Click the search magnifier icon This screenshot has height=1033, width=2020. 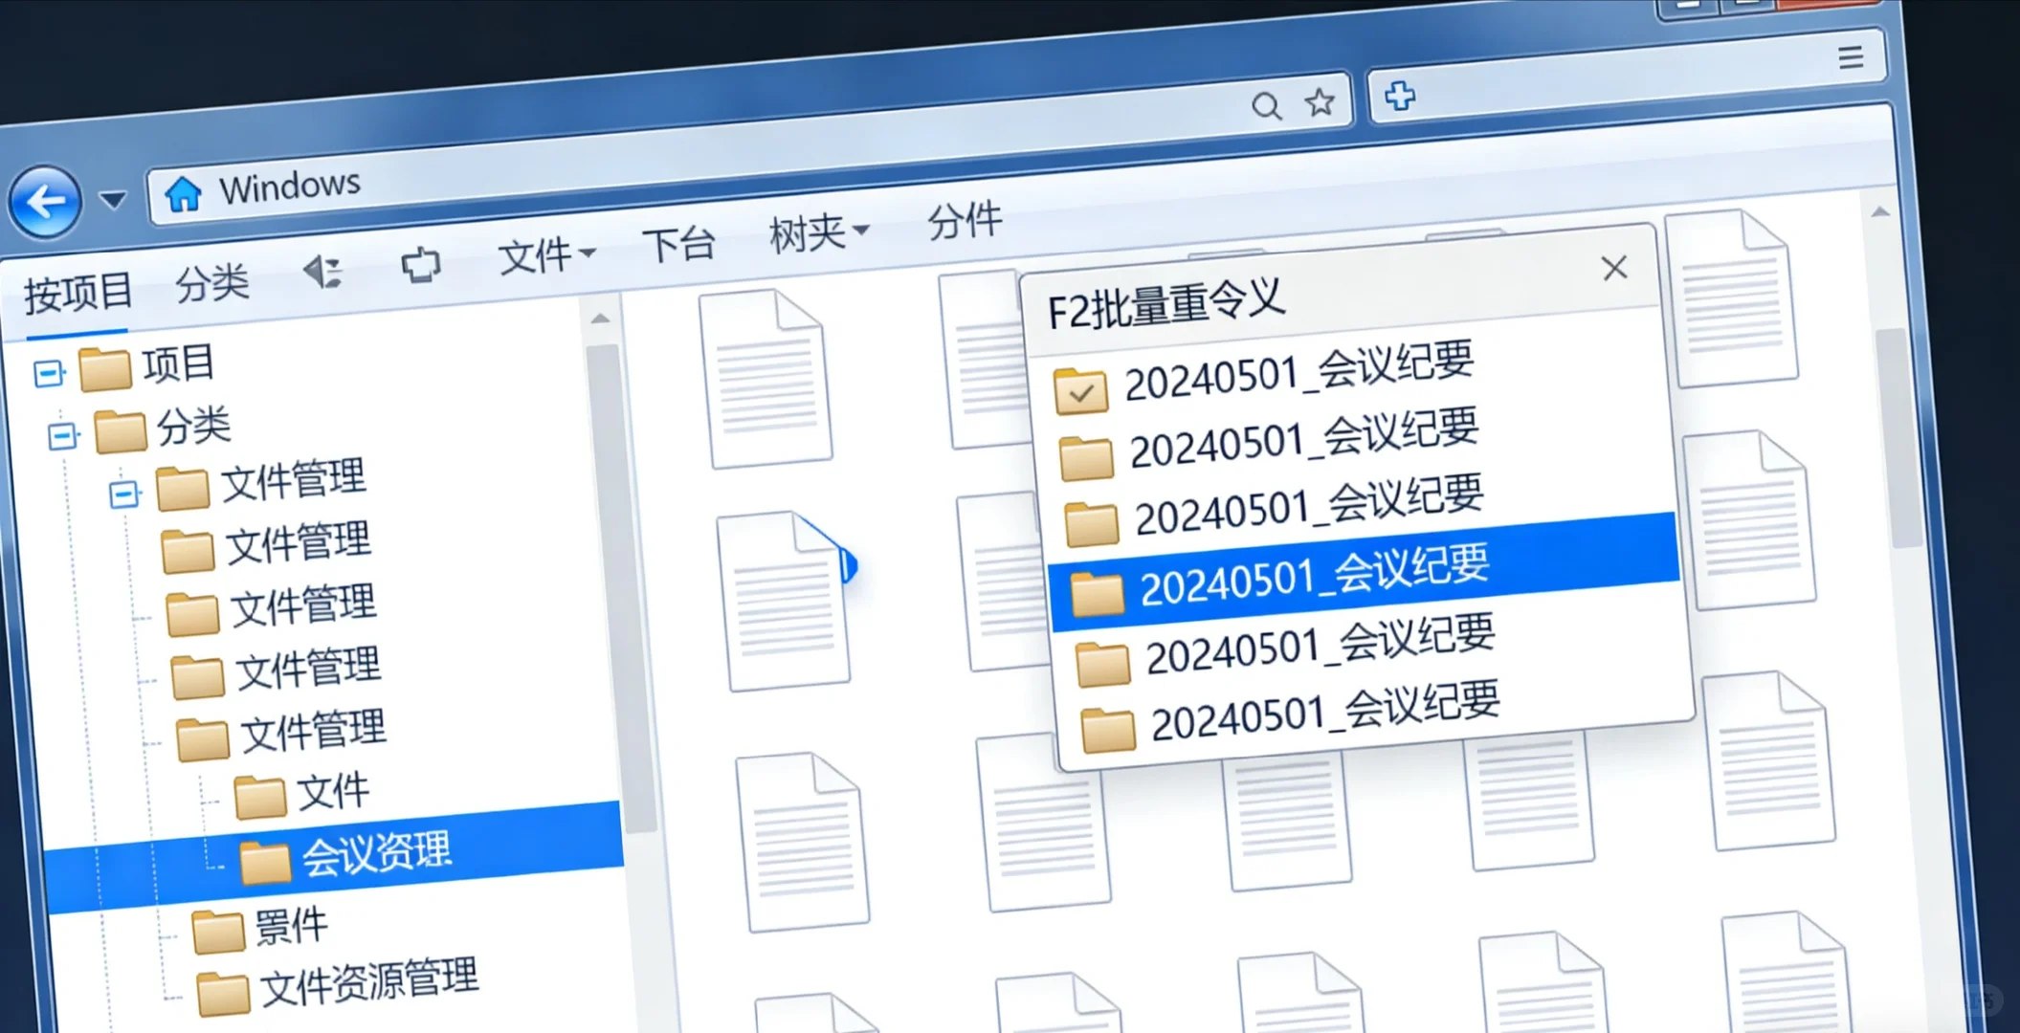click(x=1268, y=105)
